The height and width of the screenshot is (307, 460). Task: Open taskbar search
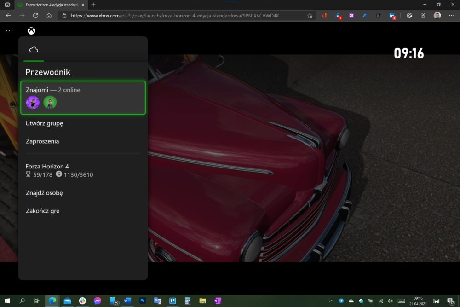pos(22,301)
